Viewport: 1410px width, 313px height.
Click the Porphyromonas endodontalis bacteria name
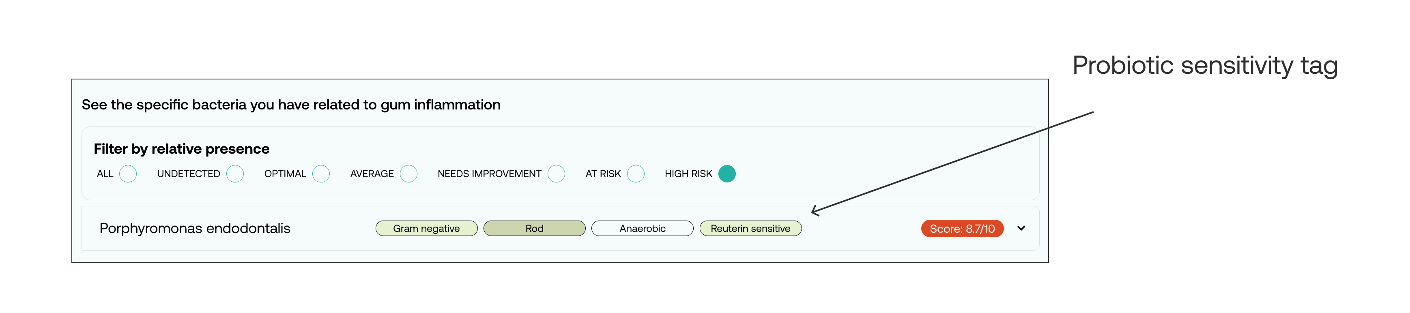coord(195,228)
